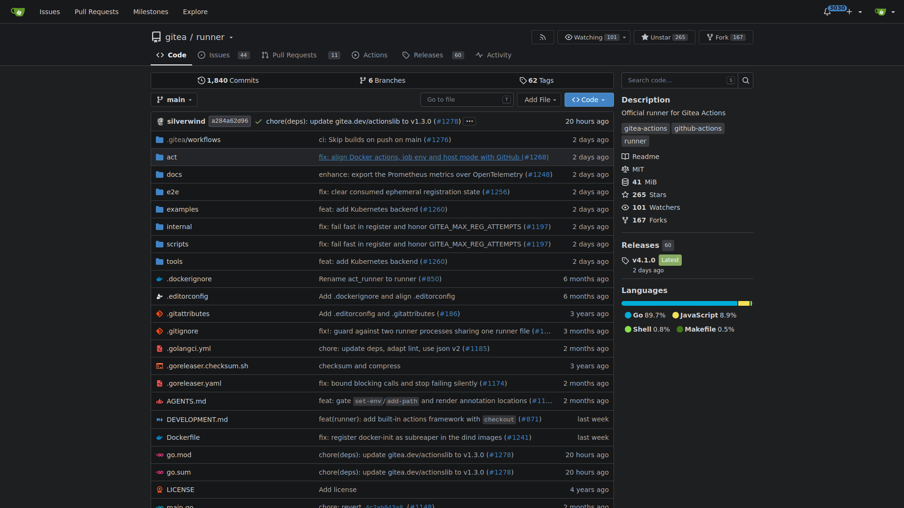Viewport: 904px width, 508px height.
Task: Open Explore in the top navigation
Action: point(195,12)
